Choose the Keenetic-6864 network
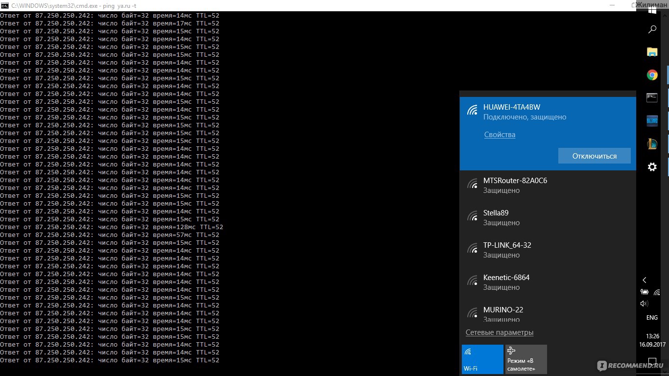This screenshot has height=376, width=669. pos(548,282)
